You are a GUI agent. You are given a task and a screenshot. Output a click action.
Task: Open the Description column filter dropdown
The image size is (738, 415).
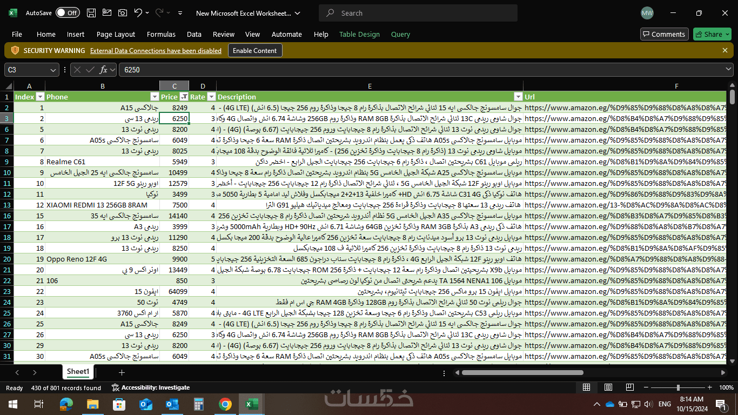[x=518, y=97]
